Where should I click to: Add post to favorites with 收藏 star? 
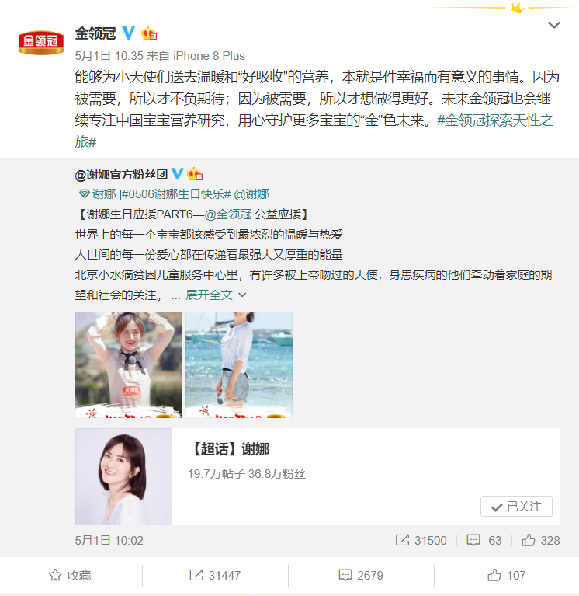point(70,576)
